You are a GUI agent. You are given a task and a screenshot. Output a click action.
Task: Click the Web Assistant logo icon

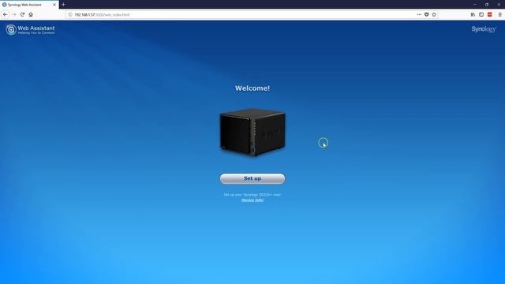(x=11, y=30)
